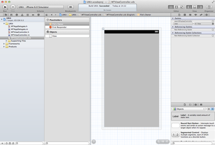This screenshot has width=215, height=145.
Task: Toggle the Debug area view button
Action: (x=195, y=7)
